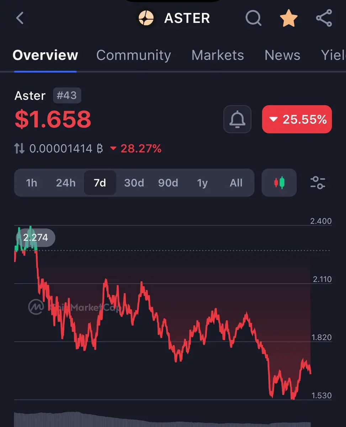This screenshot has height=427, width=346.
Task: Open the News tab
Action: pos(282,55)
